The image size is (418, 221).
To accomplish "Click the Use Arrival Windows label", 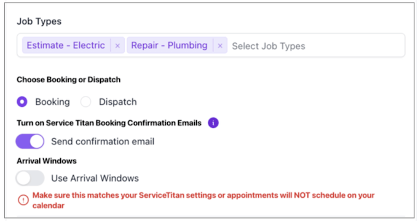I will (95, 178).
